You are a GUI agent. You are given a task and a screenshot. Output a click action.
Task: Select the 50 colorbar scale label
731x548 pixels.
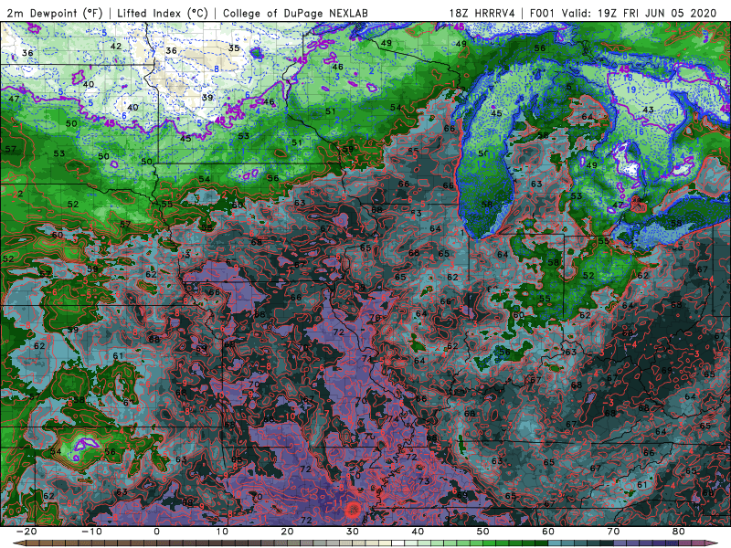(x=483, y=532)
